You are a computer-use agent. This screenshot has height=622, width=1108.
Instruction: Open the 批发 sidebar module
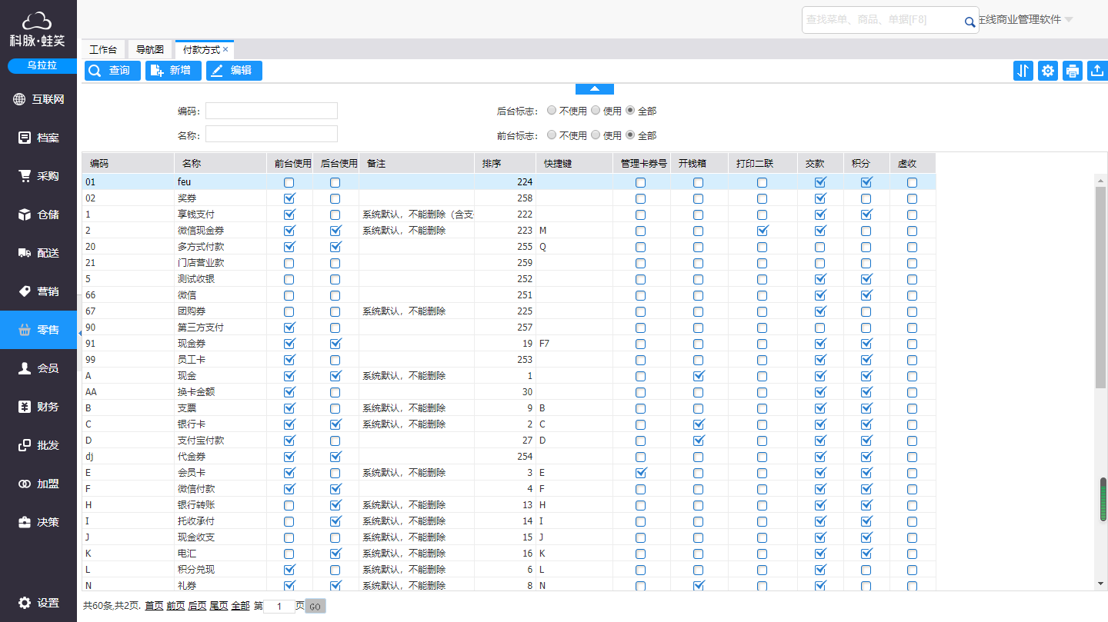pos(38,445)
